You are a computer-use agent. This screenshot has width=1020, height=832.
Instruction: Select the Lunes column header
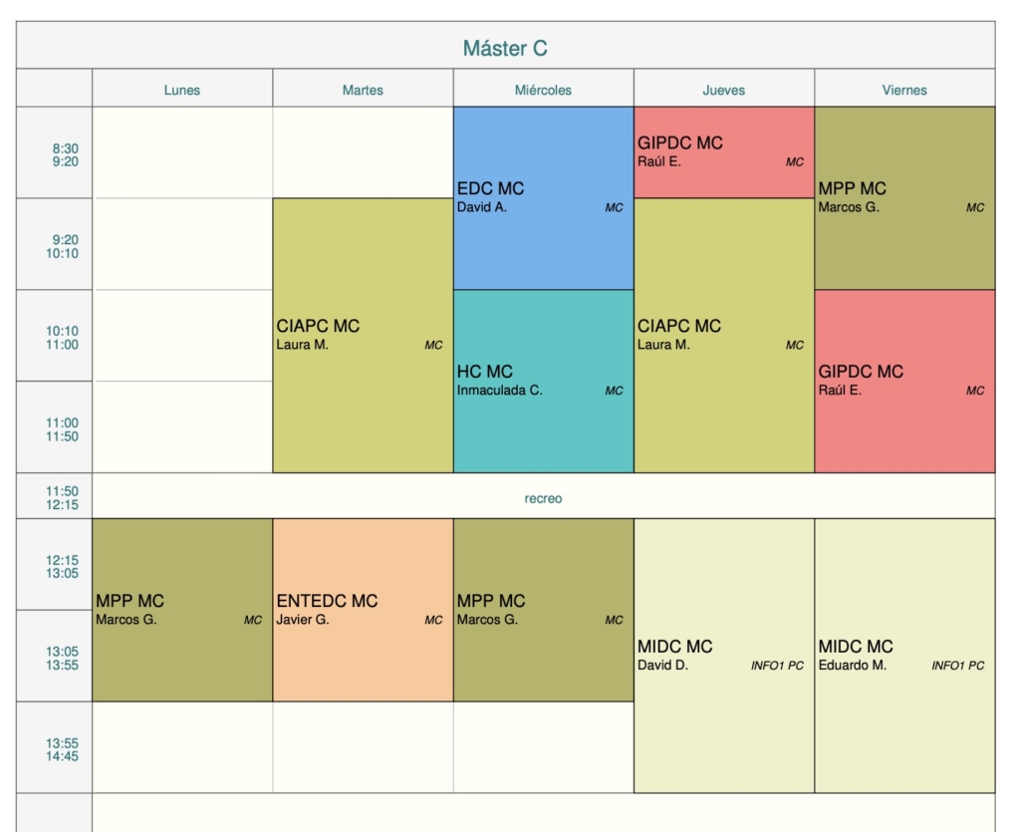[x=182, y=90]
